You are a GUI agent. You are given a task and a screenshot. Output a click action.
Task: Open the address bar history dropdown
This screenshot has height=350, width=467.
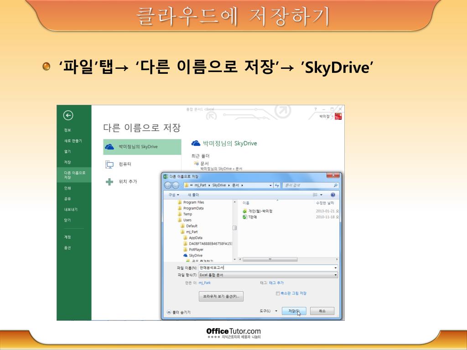270,185
